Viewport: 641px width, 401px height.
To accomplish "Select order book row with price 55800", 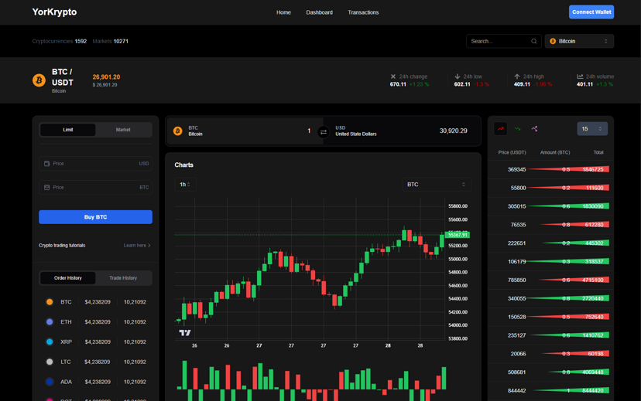I will click(x=550, y=188).
